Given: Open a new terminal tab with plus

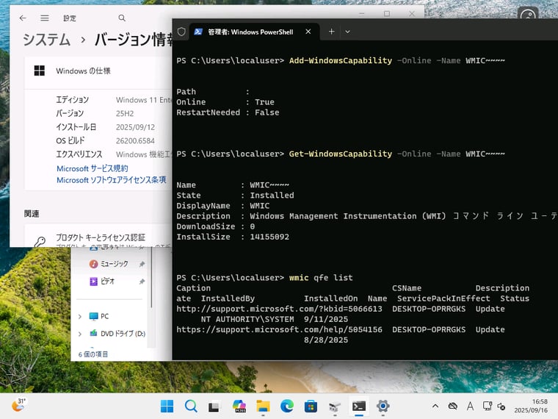Looking at the screenshot, I should pos(331,32).
